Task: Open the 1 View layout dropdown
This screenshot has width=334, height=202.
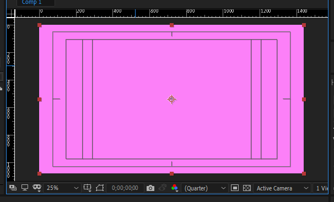Action: 321,188
